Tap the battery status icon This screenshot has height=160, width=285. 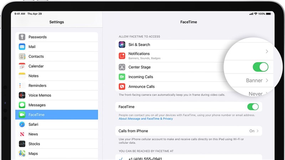tap(269, 14)
